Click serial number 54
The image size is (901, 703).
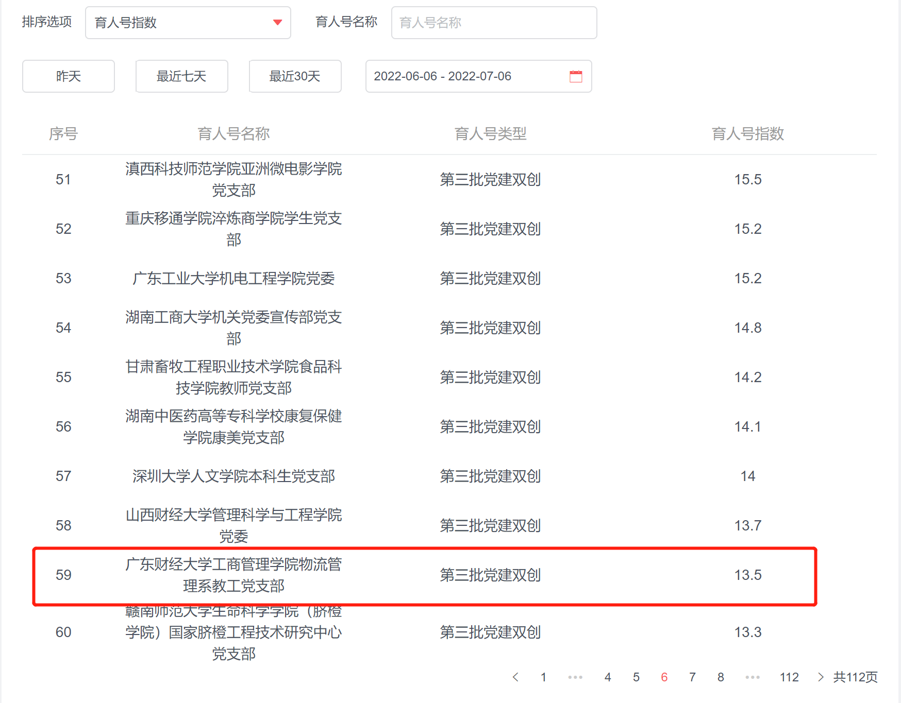(x=63, y=328)
